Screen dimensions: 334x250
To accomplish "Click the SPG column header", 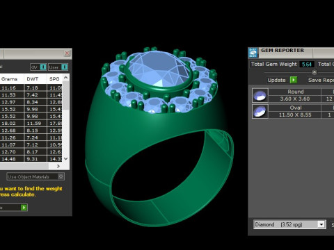I will [55, 79].
